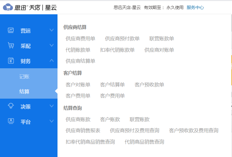The image size is (232, 157).
Task: Expand the 平台 menu chevron
Action: 51,121
